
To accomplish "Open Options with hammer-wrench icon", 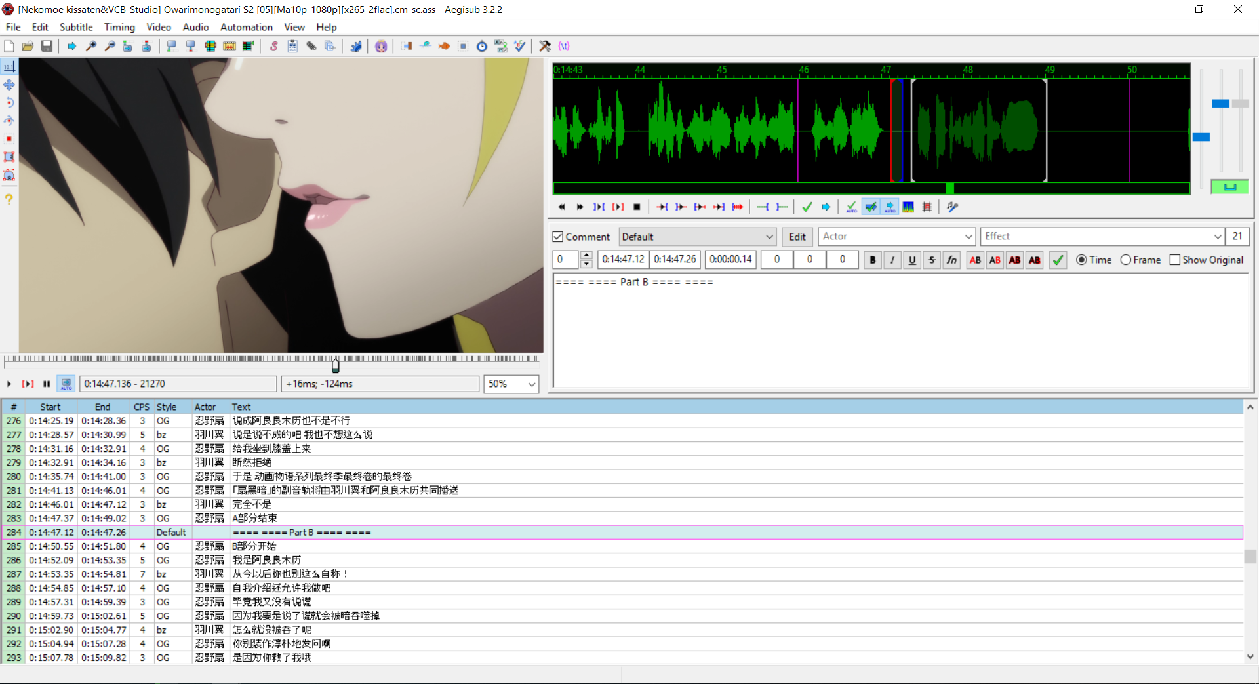I will click(545, 46).
